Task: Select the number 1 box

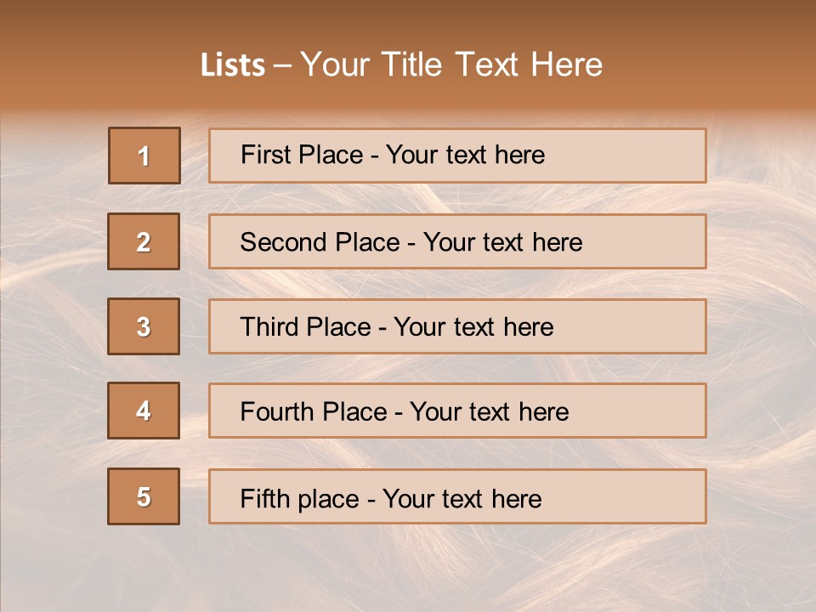Action: 144,156
